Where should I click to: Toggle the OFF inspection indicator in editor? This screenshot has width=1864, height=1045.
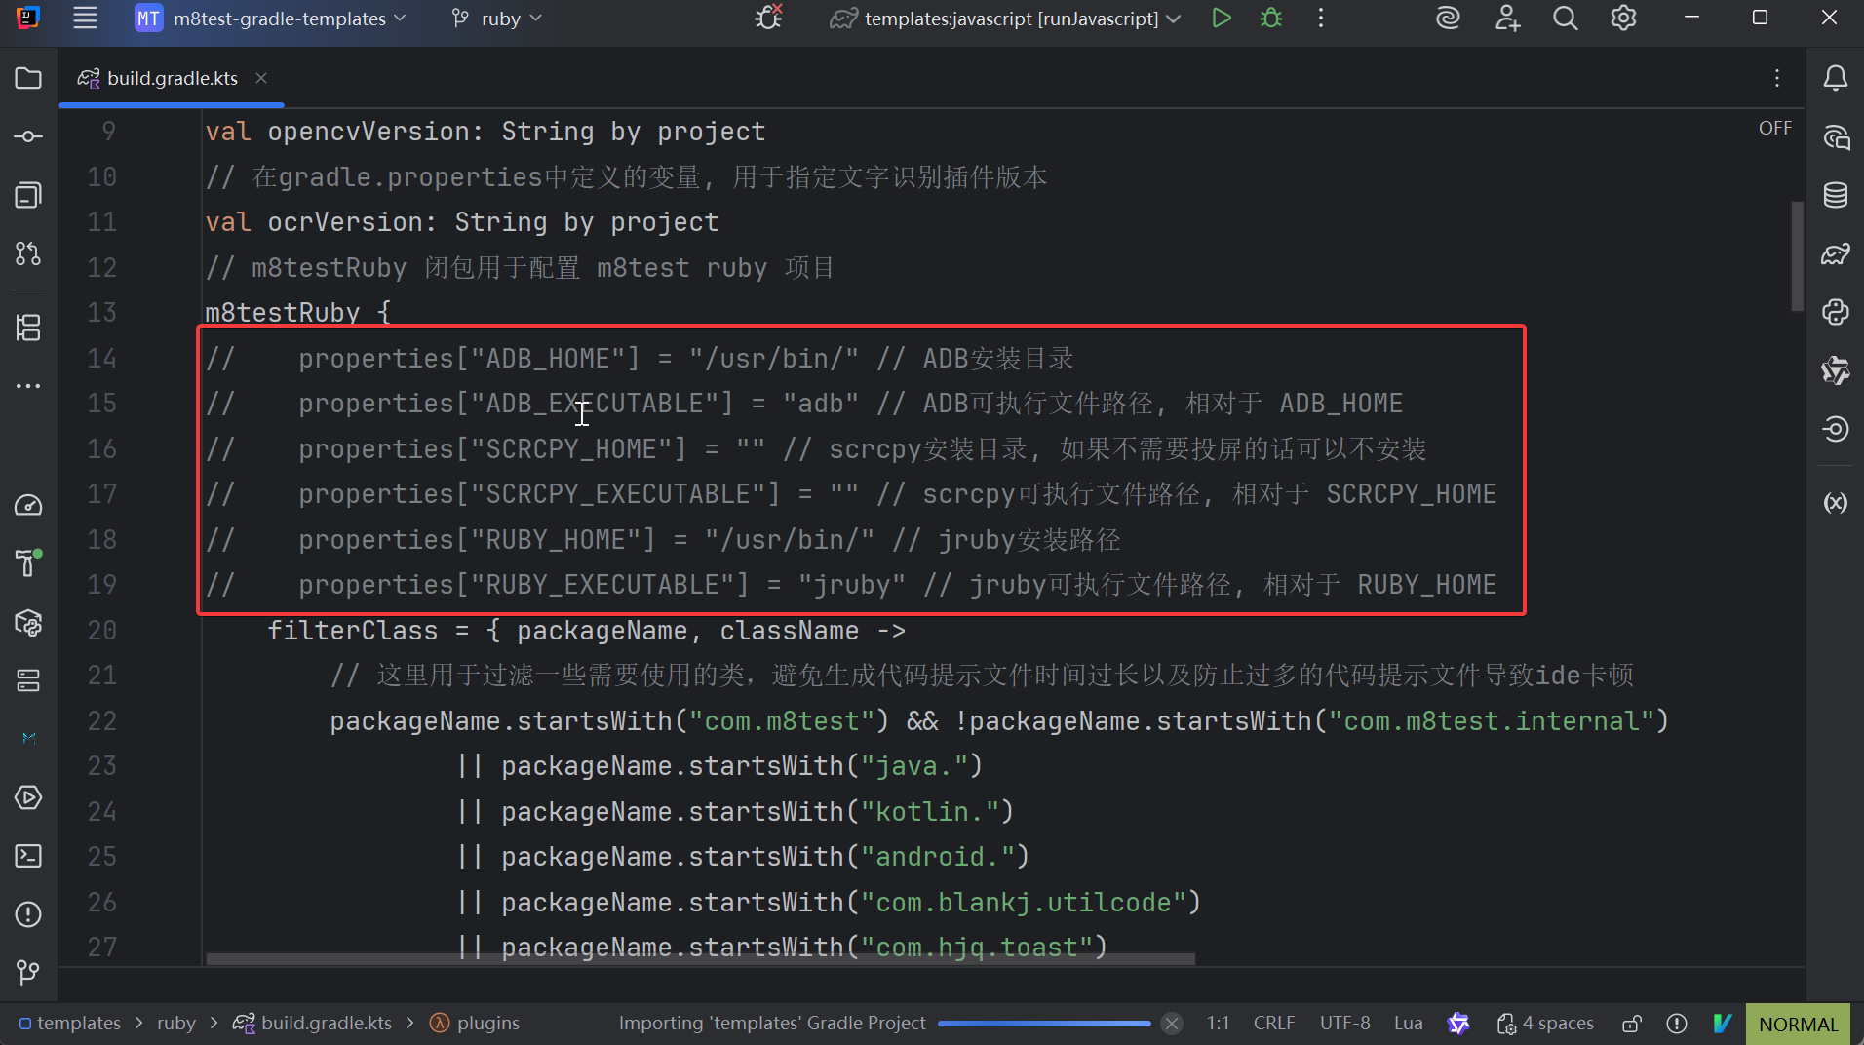[x=1774, y=129]
